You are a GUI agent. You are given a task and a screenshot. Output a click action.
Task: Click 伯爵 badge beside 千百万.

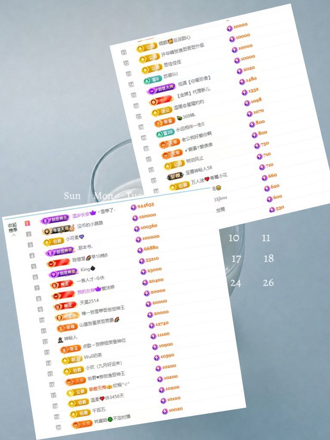point(80,414)
